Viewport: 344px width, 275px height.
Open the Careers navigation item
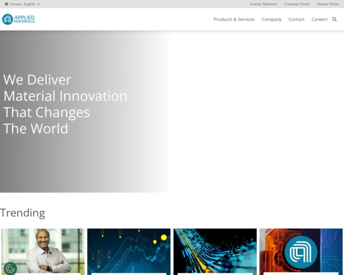(319, 19)
